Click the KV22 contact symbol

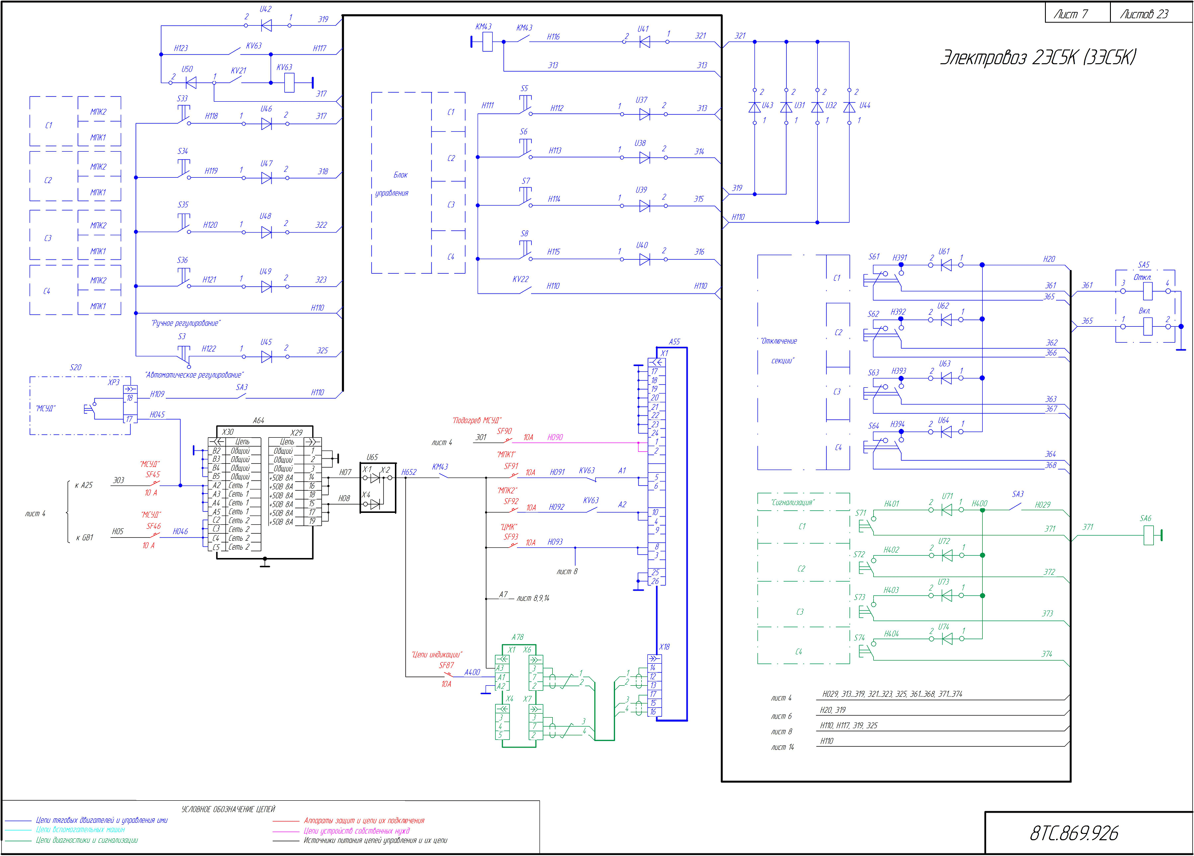[525, 290]
